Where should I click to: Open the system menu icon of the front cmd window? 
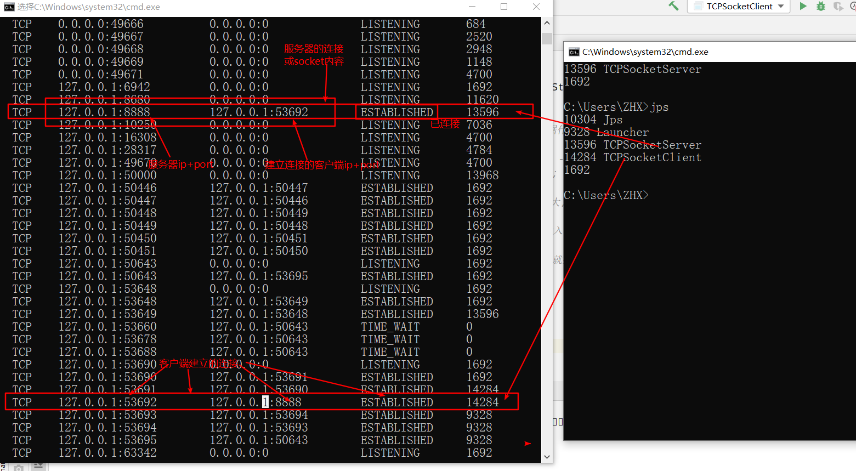coord(9,7)
